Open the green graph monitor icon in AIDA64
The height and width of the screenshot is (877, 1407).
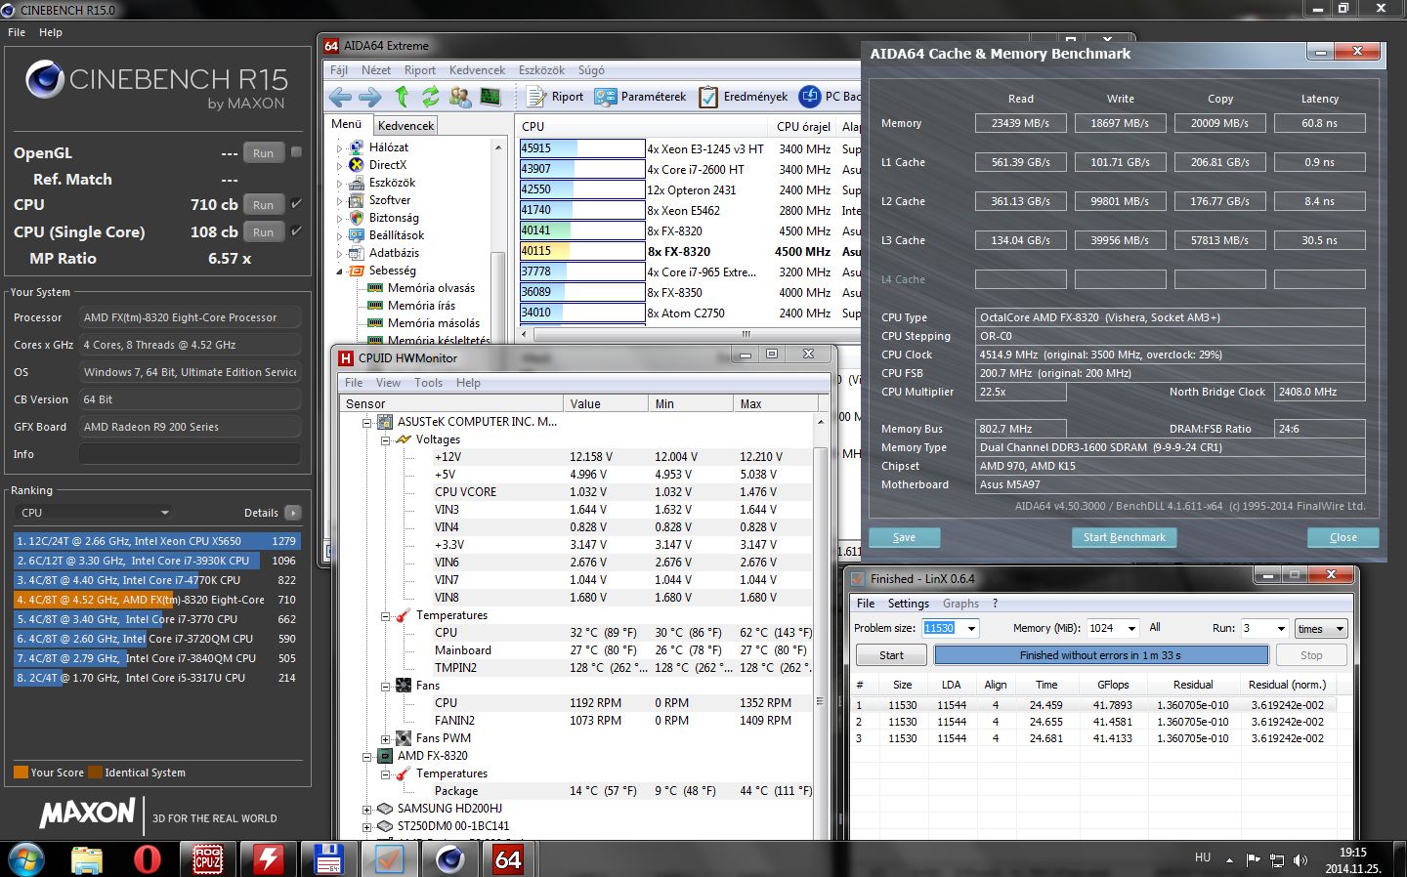(x=490, y=97)
